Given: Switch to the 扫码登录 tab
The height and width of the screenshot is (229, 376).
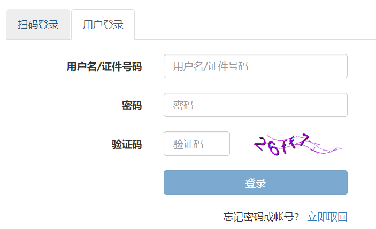Looking at the screenshot, I should [38, 25].
